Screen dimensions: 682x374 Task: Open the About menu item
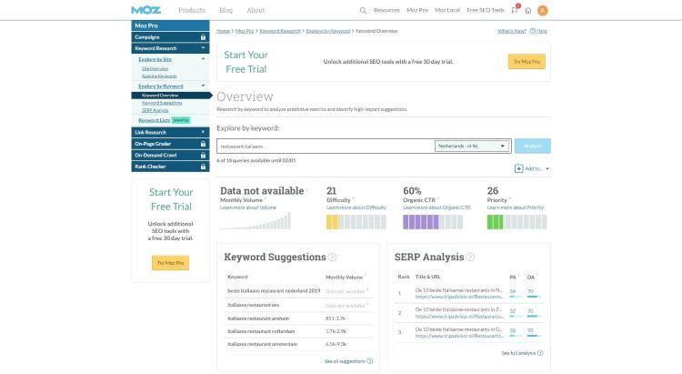(256, 10)
